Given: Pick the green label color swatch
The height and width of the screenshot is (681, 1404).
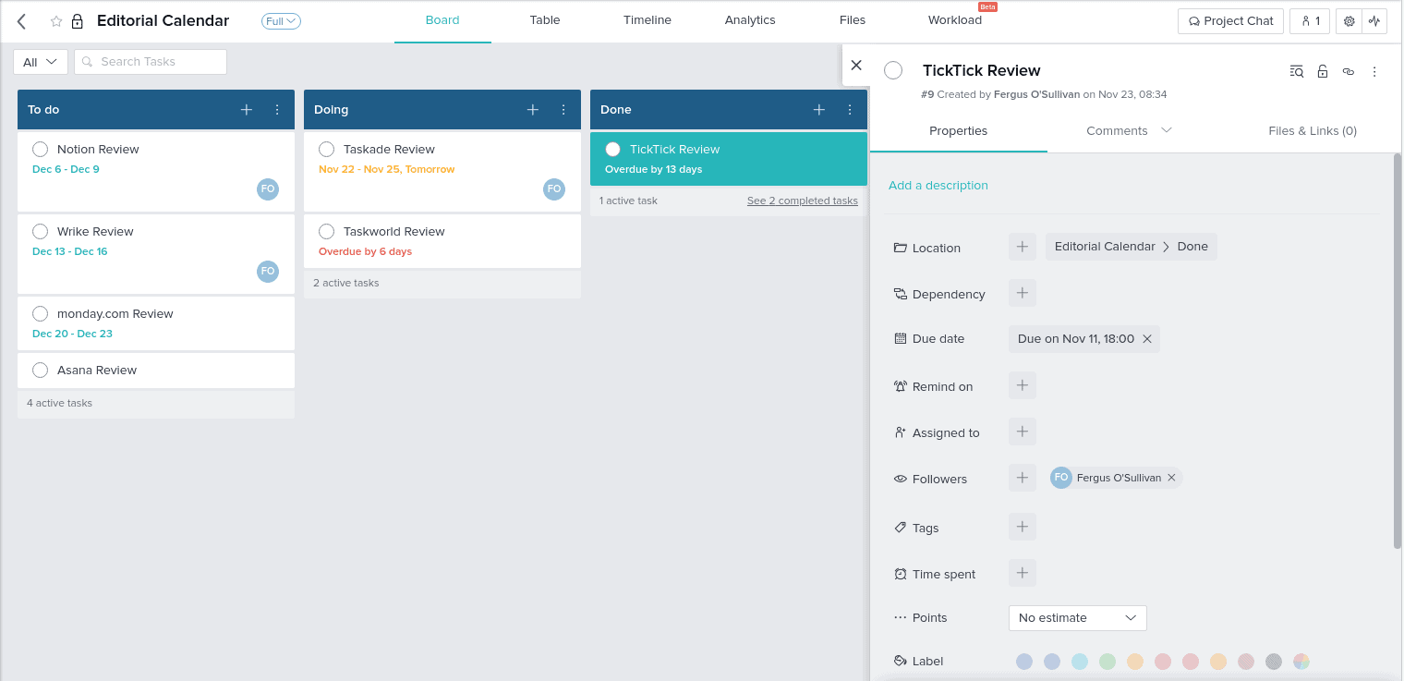Looking at the screenshot, I should point(1107,662).
